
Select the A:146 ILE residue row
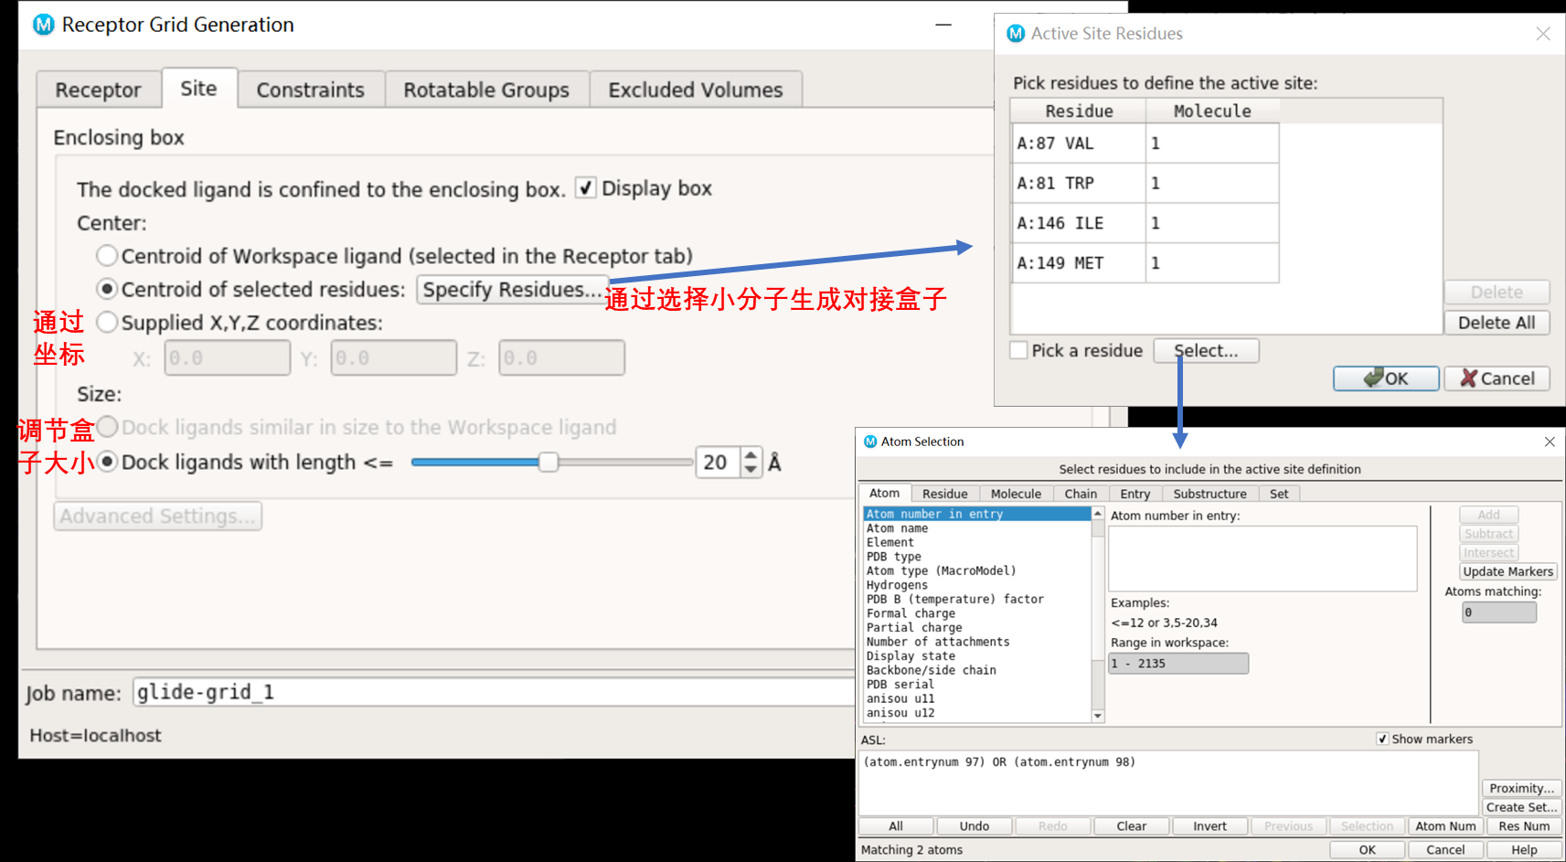click(1145, 223)
